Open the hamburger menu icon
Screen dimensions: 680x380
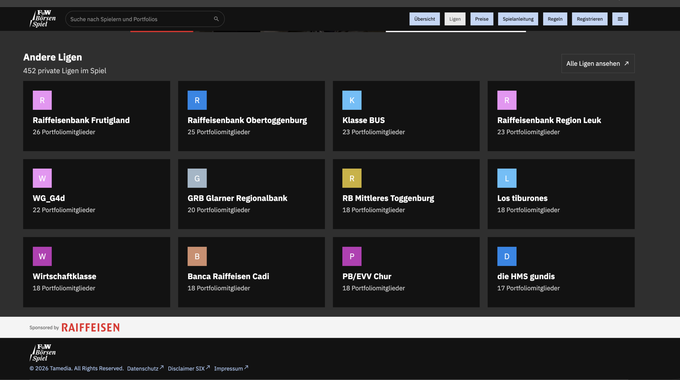click(x=620, y=19)
